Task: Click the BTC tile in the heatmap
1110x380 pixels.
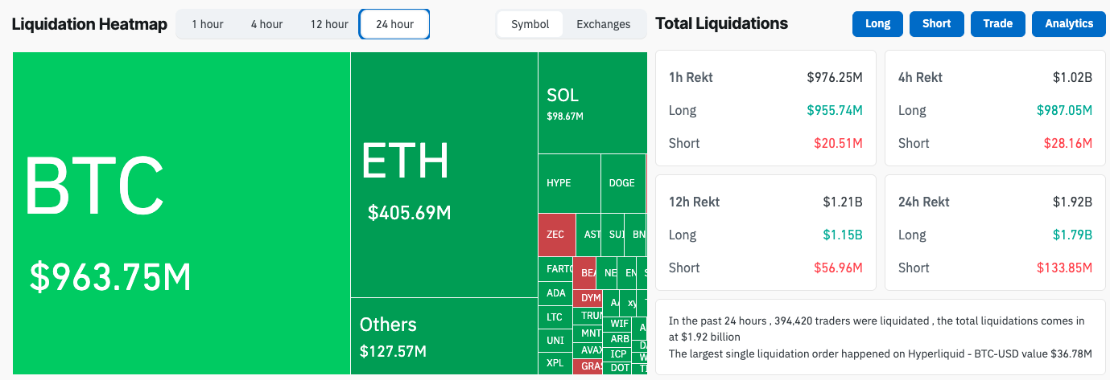Action: click(181, 213)
